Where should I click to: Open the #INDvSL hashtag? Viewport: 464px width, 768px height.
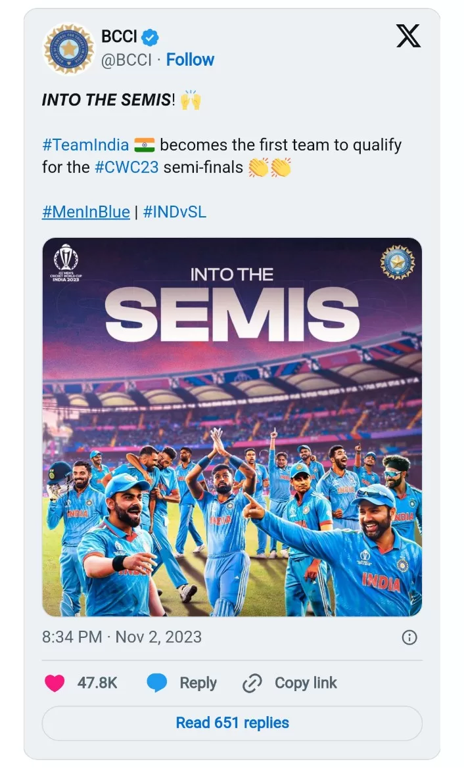coord(174,212)
